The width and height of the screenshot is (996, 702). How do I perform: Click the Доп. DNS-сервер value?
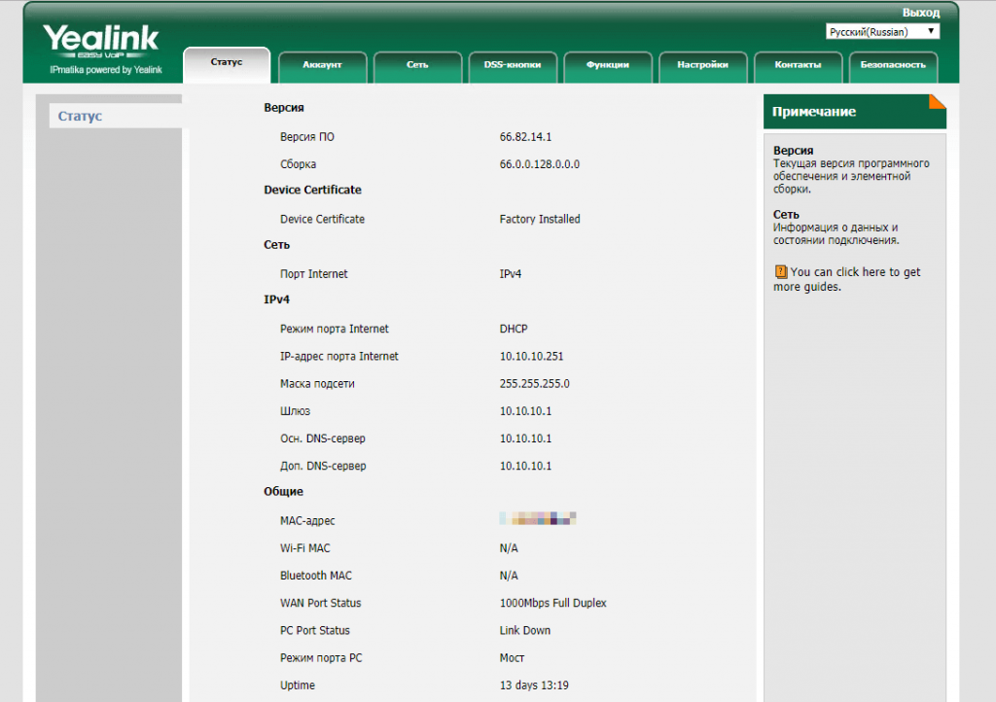click(x=525, y=466)
